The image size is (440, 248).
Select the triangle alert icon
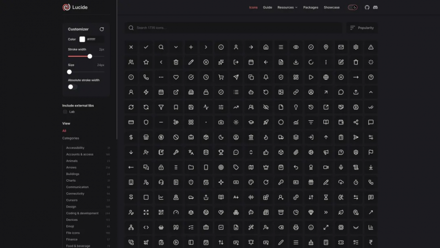(370, 47)
